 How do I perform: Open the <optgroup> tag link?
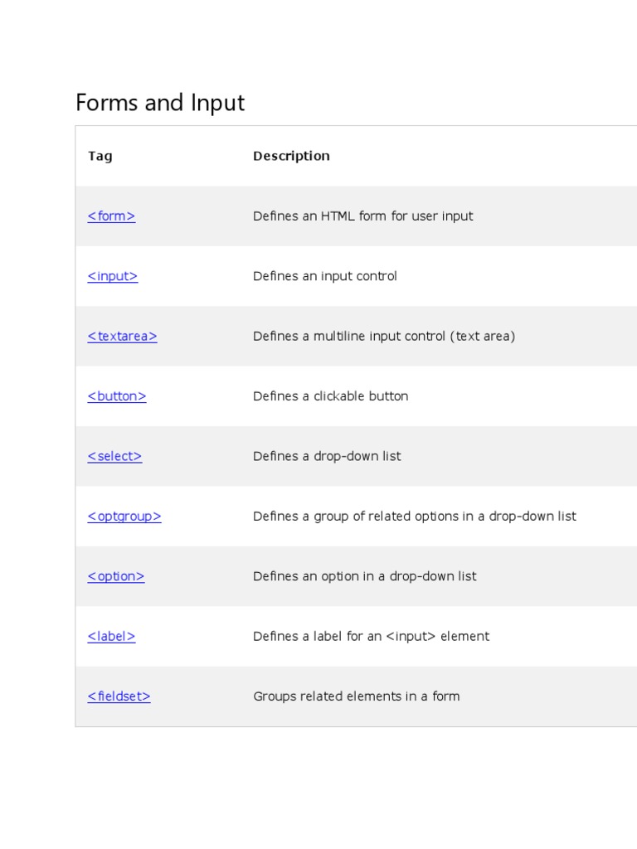(x=124, y=517)
